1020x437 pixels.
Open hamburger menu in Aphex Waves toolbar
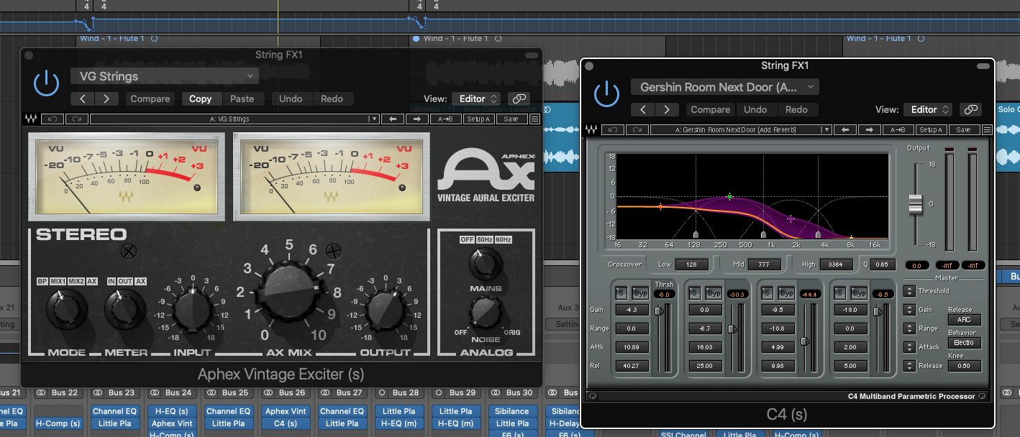[x=534, y=119]
